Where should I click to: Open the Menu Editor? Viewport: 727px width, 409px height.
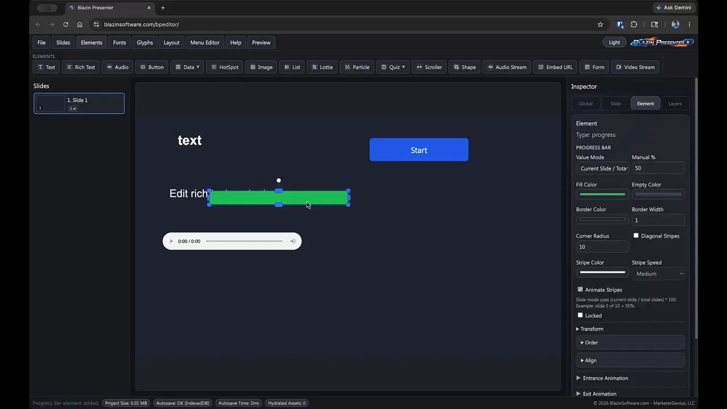point(204,43)
